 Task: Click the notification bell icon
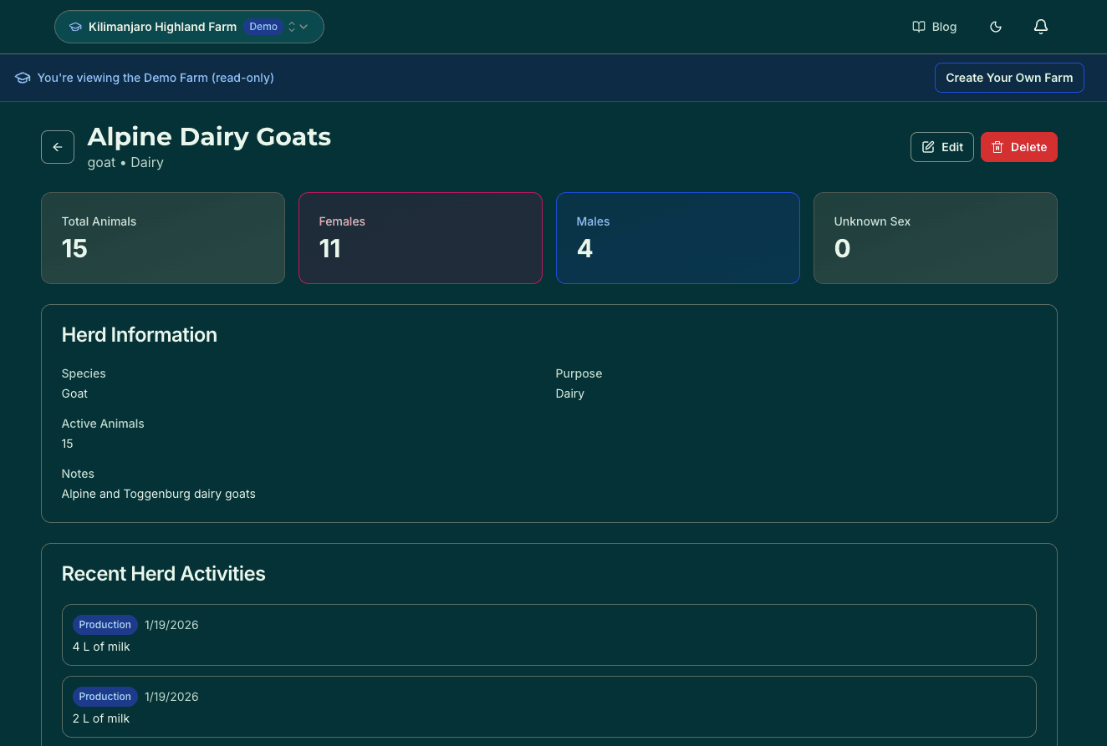pyautogui.click(x=1040, y=26)
